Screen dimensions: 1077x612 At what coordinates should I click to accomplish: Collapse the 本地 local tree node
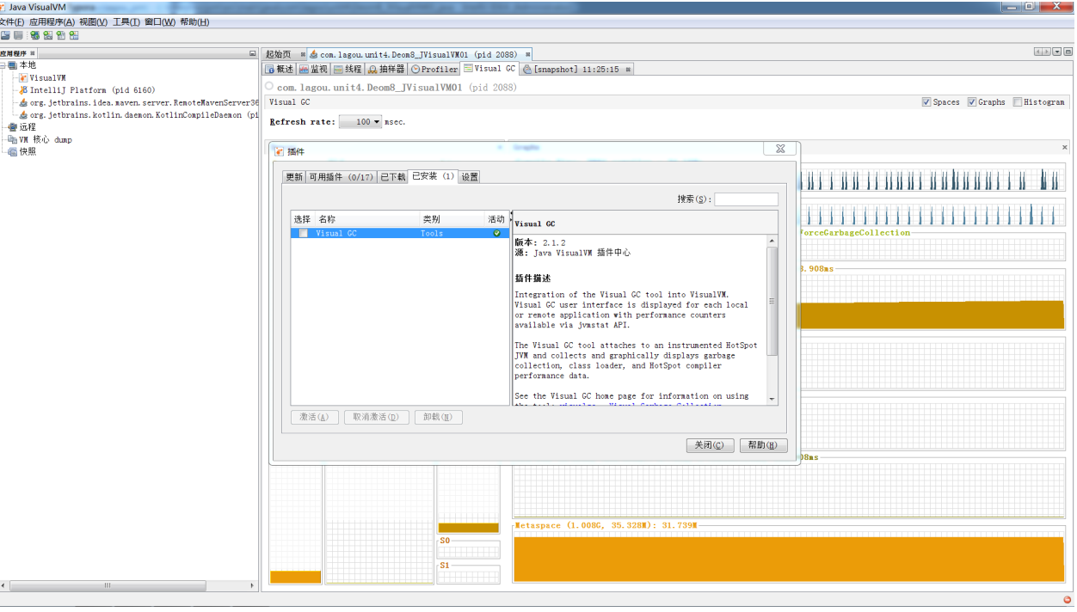tap(3, 65)
